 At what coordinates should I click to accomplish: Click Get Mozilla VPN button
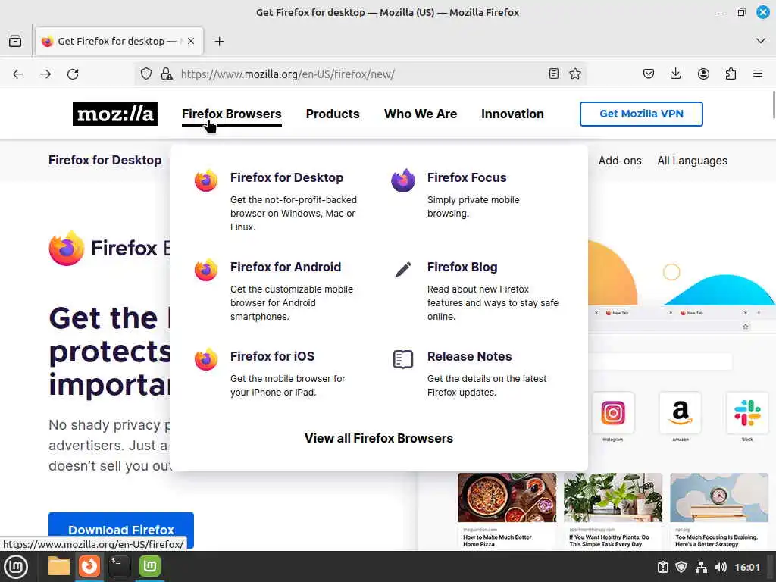(641, 114)
